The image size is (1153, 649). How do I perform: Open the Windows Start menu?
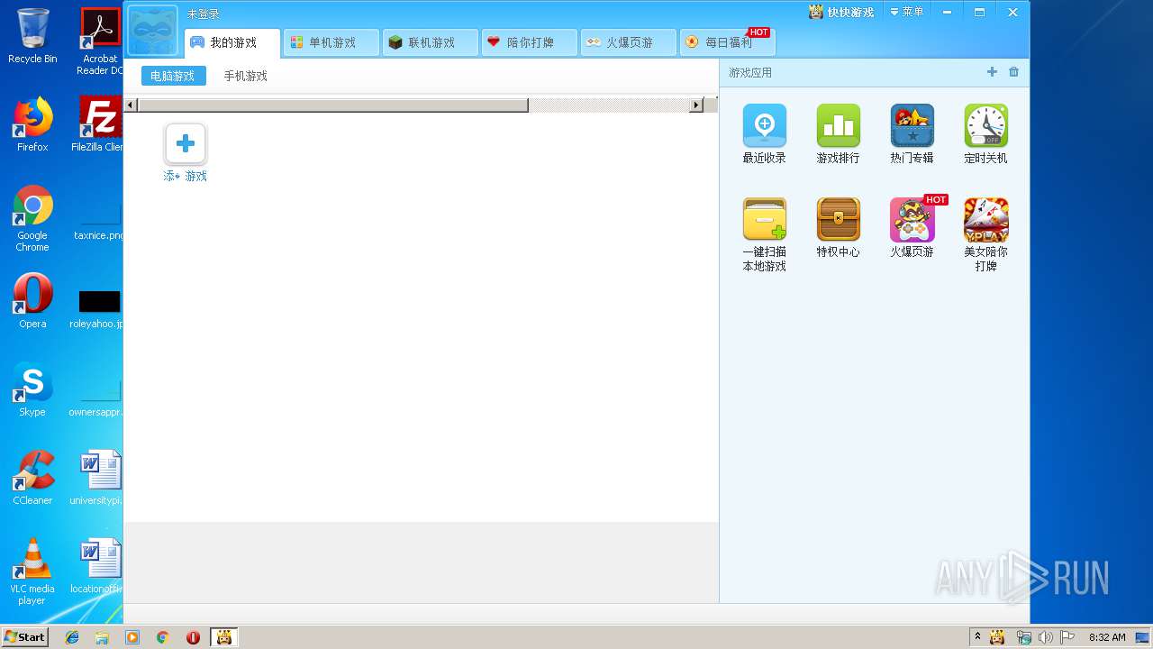[x=24, y=636]
